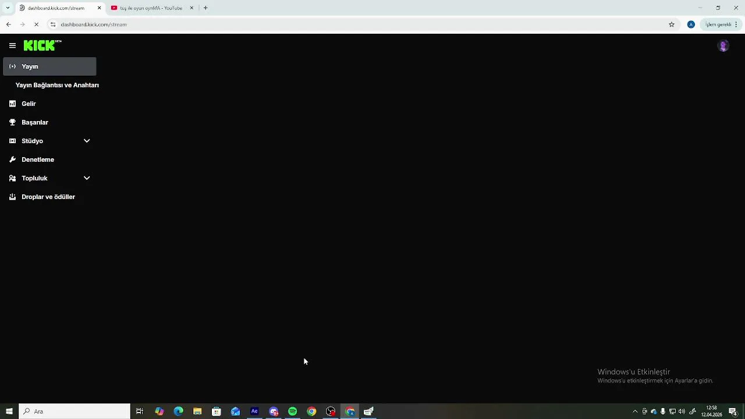Click the microphone icon in system tray
Image resolution: width=745 pixels, height=419 pixels.
663,411
